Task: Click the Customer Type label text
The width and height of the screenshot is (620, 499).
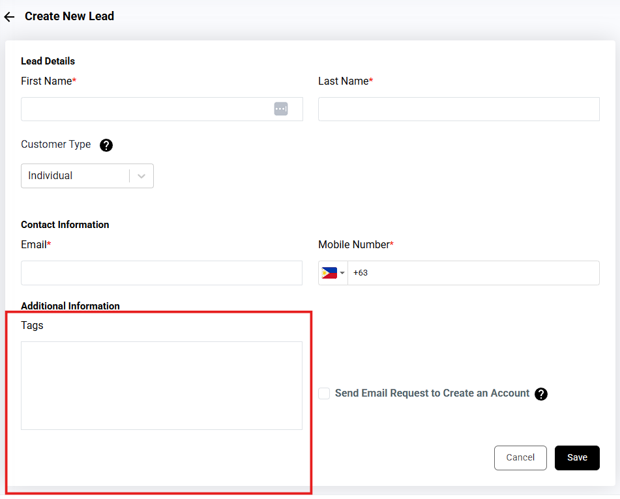Action: click(x=56, y=144)
